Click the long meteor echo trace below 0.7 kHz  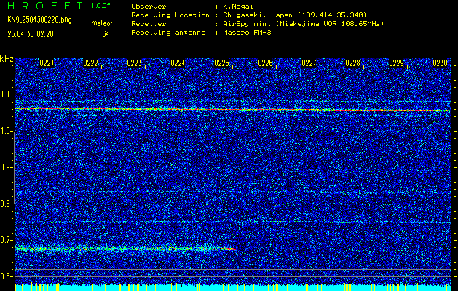click(125, 248)
